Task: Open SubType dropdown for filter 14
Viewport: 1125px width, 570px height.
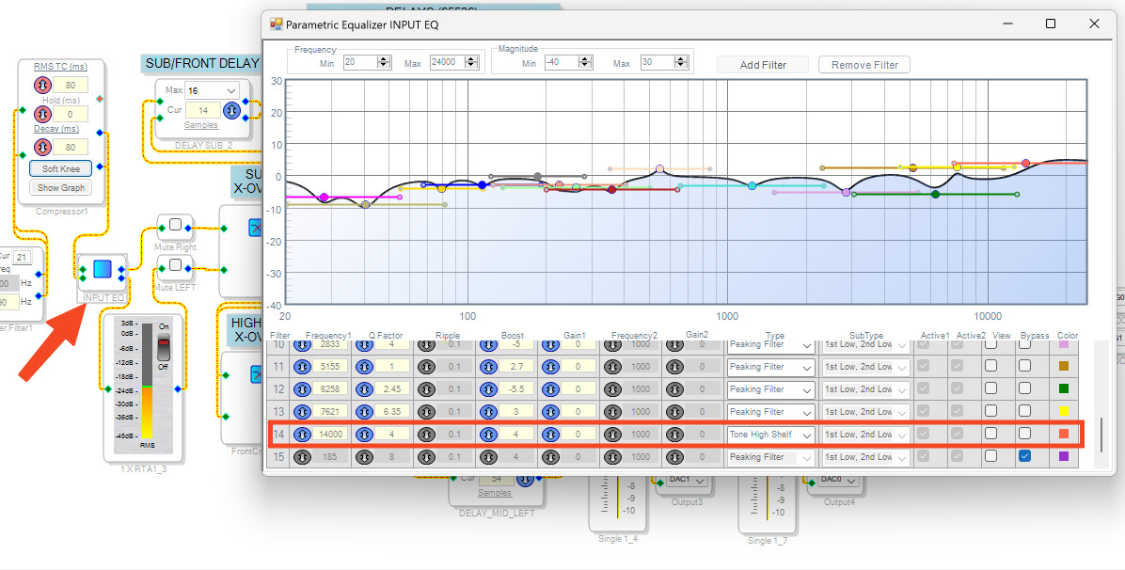Action: click(x=866, y=435)
